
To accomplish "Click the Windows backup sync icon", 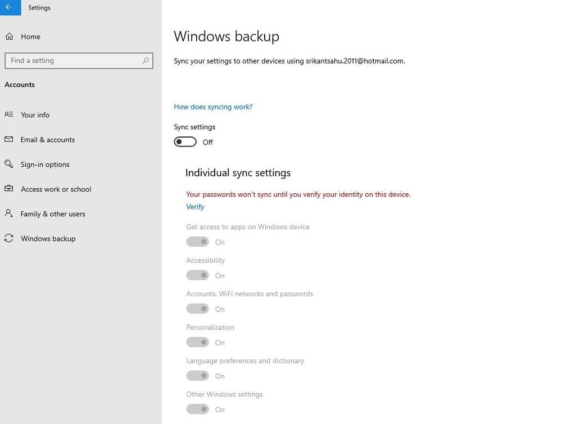I will pos(9,239).
